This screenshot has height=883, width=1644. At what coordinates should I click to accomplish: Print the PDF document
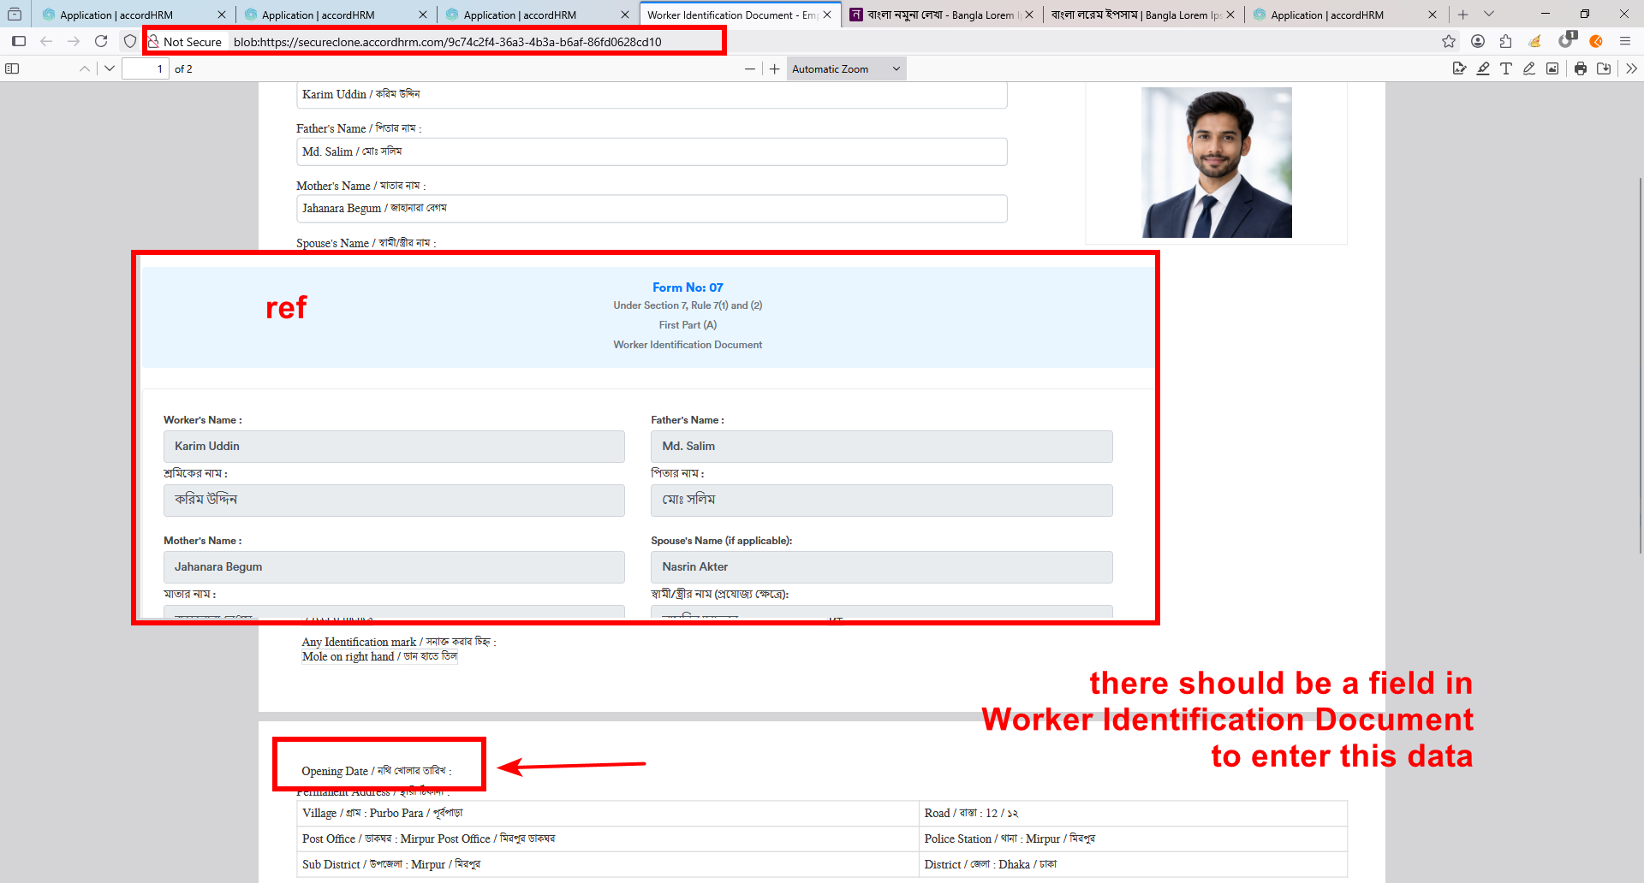[1581, 68]
